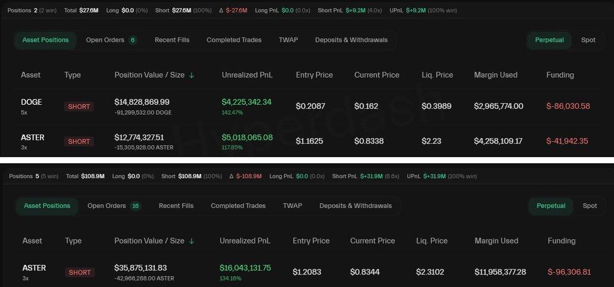
Task: Click the SHORT badge on the DOGE row
Action: coord(79,107)
